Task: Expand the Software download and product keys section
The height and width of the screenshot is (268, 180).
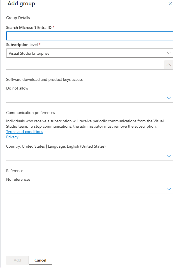Action: [x=169, y=98]
